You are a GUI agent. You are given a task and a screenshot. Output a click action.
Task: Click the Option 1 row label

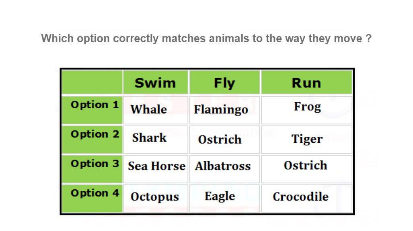pos(95,105)
